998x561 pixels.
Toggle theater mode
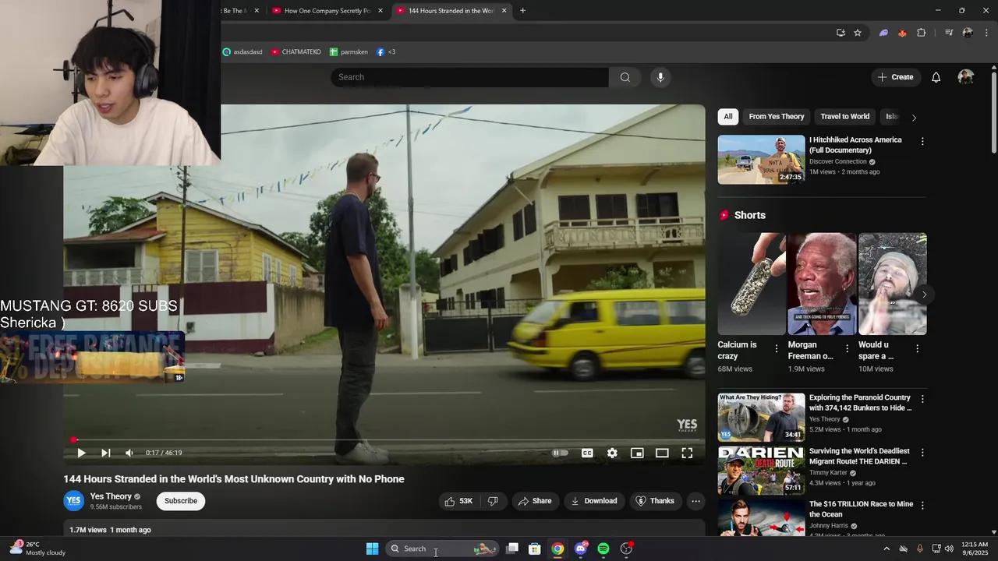pos(662,453)
